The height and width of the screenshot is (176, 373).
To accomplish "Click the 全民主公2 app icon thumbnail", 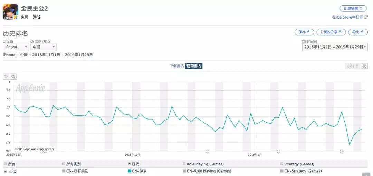I will pyautogui.click(x=10, y=12).
